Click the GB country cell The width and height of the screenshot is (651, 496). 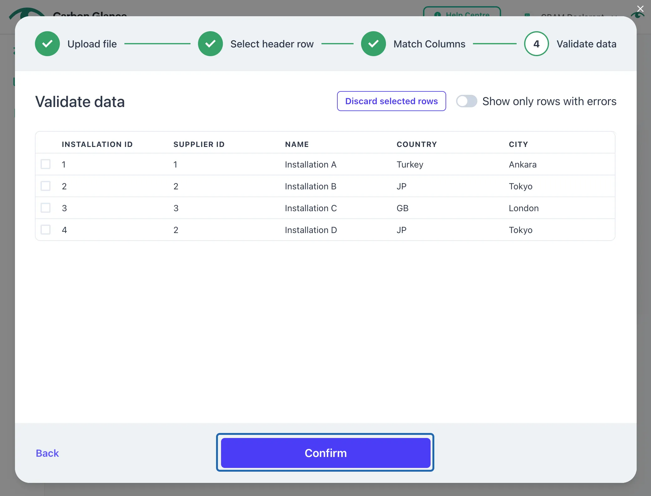(403, 208)
